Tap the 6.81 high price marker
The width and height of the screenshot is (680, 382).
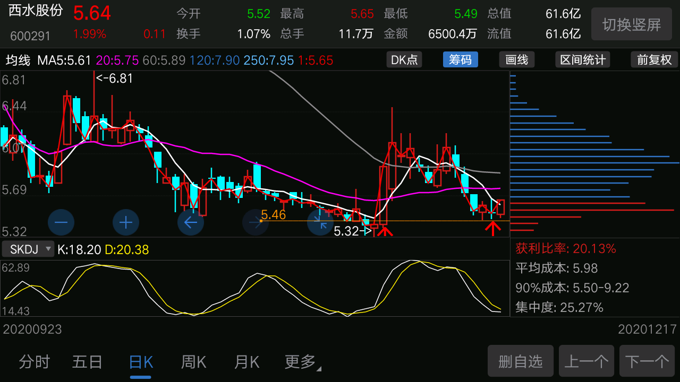point(114,79)
